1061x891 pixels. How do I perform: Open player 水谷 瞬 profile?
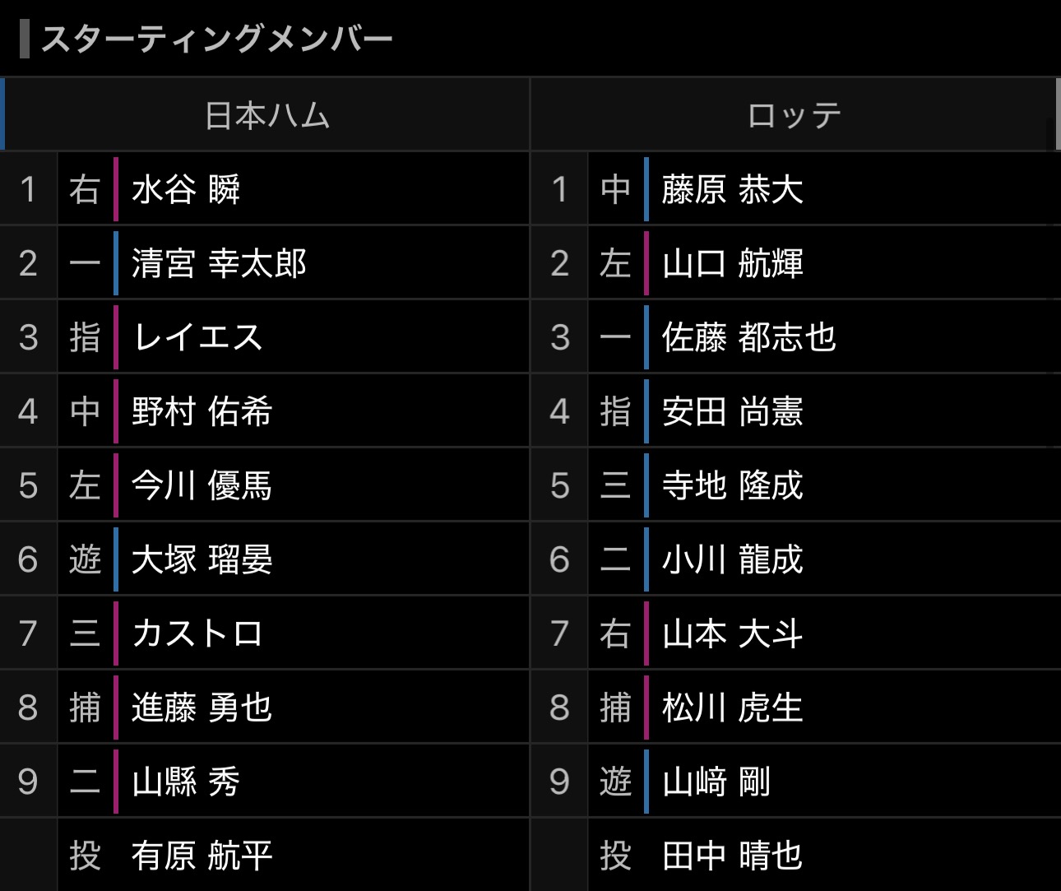(x=186, y=189)
